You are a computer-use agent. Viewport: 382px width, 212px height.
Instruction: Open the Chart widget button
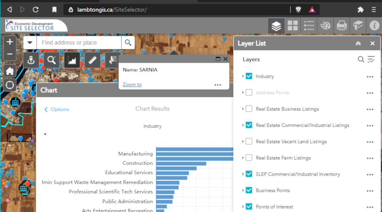pos(72,60)
